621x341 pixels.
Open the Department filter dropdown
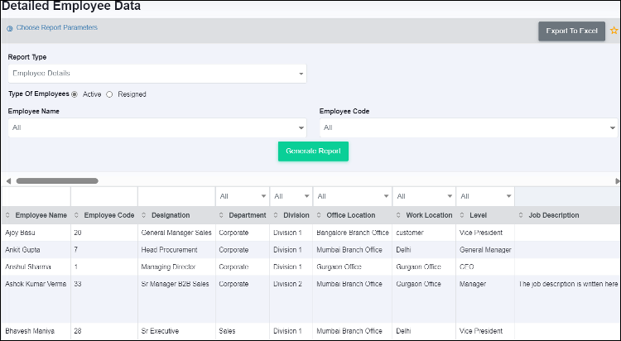pos(243,196)
